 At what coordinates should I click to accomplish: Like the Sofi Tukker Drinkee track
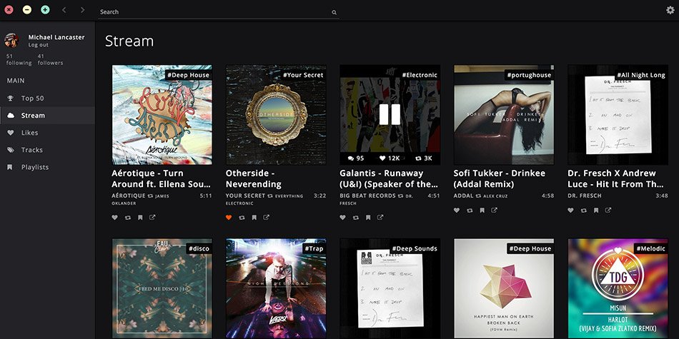[x=457, y=211]
